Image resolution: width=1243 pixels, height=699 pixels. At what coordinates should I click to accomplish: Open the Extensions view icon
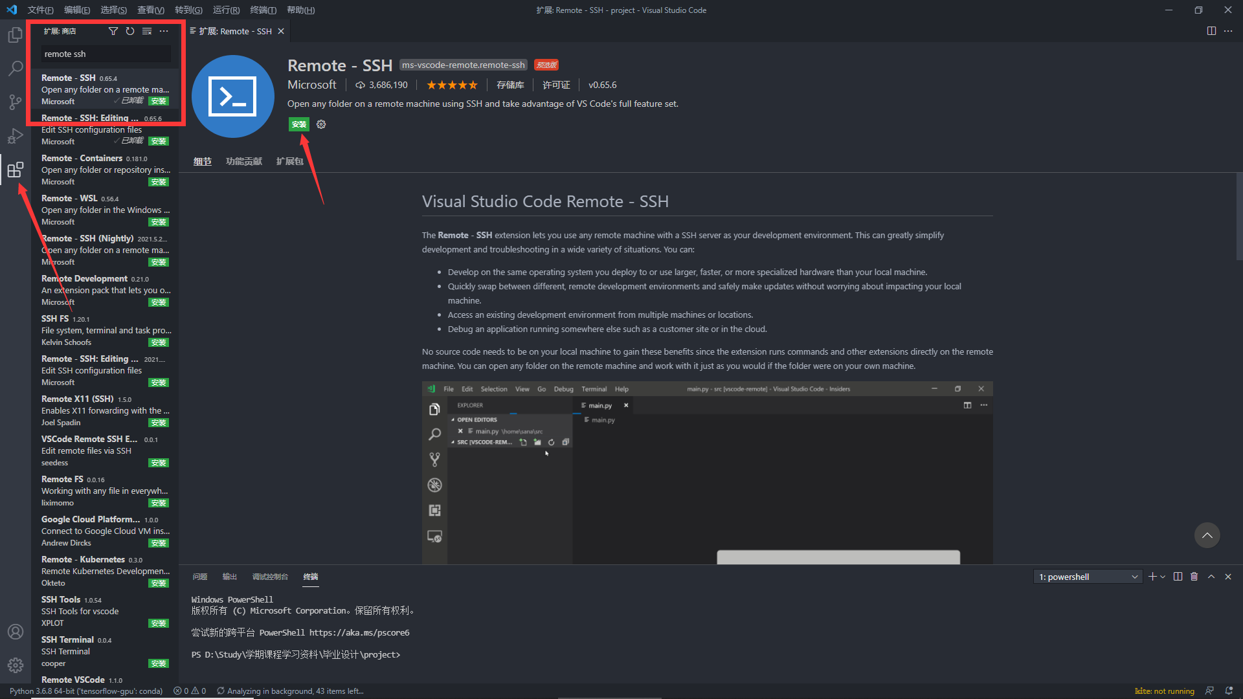(15, 170)
